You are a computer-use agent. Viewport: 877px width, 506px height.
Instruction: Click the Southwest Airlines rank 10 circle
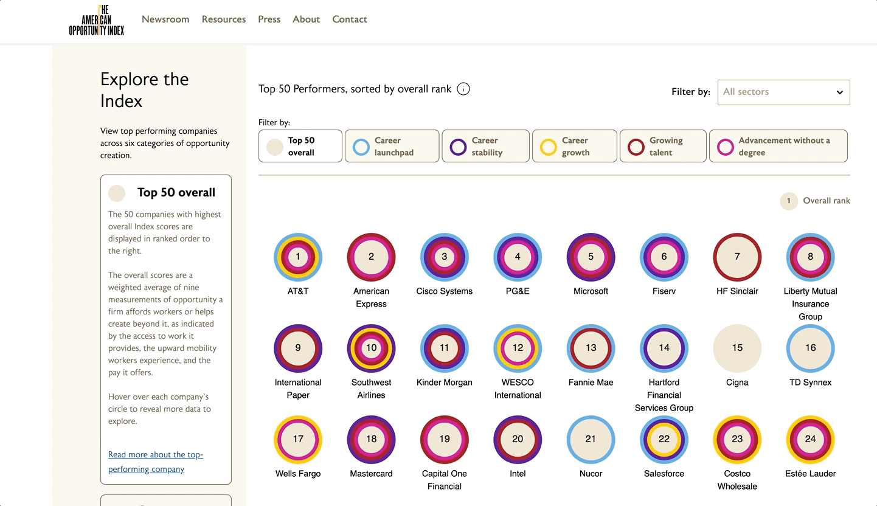(x=371, y=348)
